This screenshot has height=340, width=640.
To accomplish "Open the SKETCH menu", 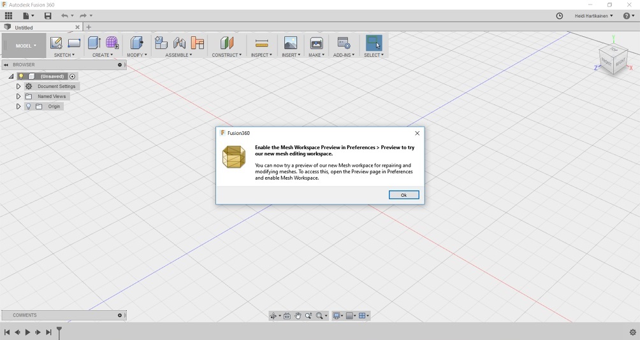I will click(64, 55).
